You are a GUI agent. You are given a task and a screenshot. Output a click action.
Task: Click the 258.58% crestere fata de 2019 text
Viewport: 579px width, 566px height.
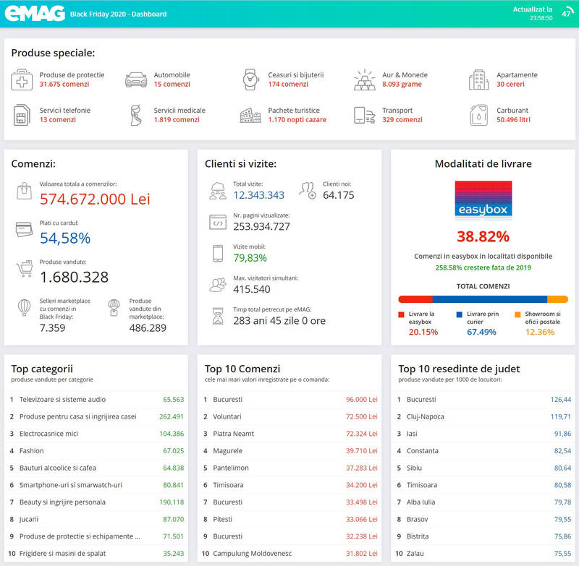click(x=483, y=267)
